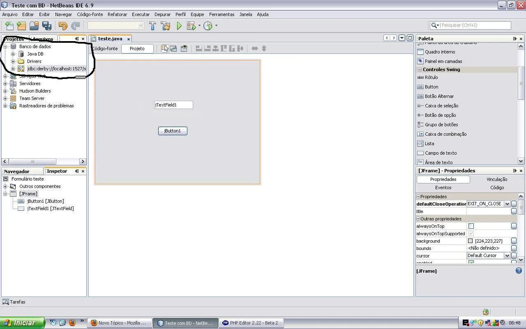Switch to the PHP Editor taskbar window
Viewport: 526px width, 329px height.
click(x=250, y=323)
